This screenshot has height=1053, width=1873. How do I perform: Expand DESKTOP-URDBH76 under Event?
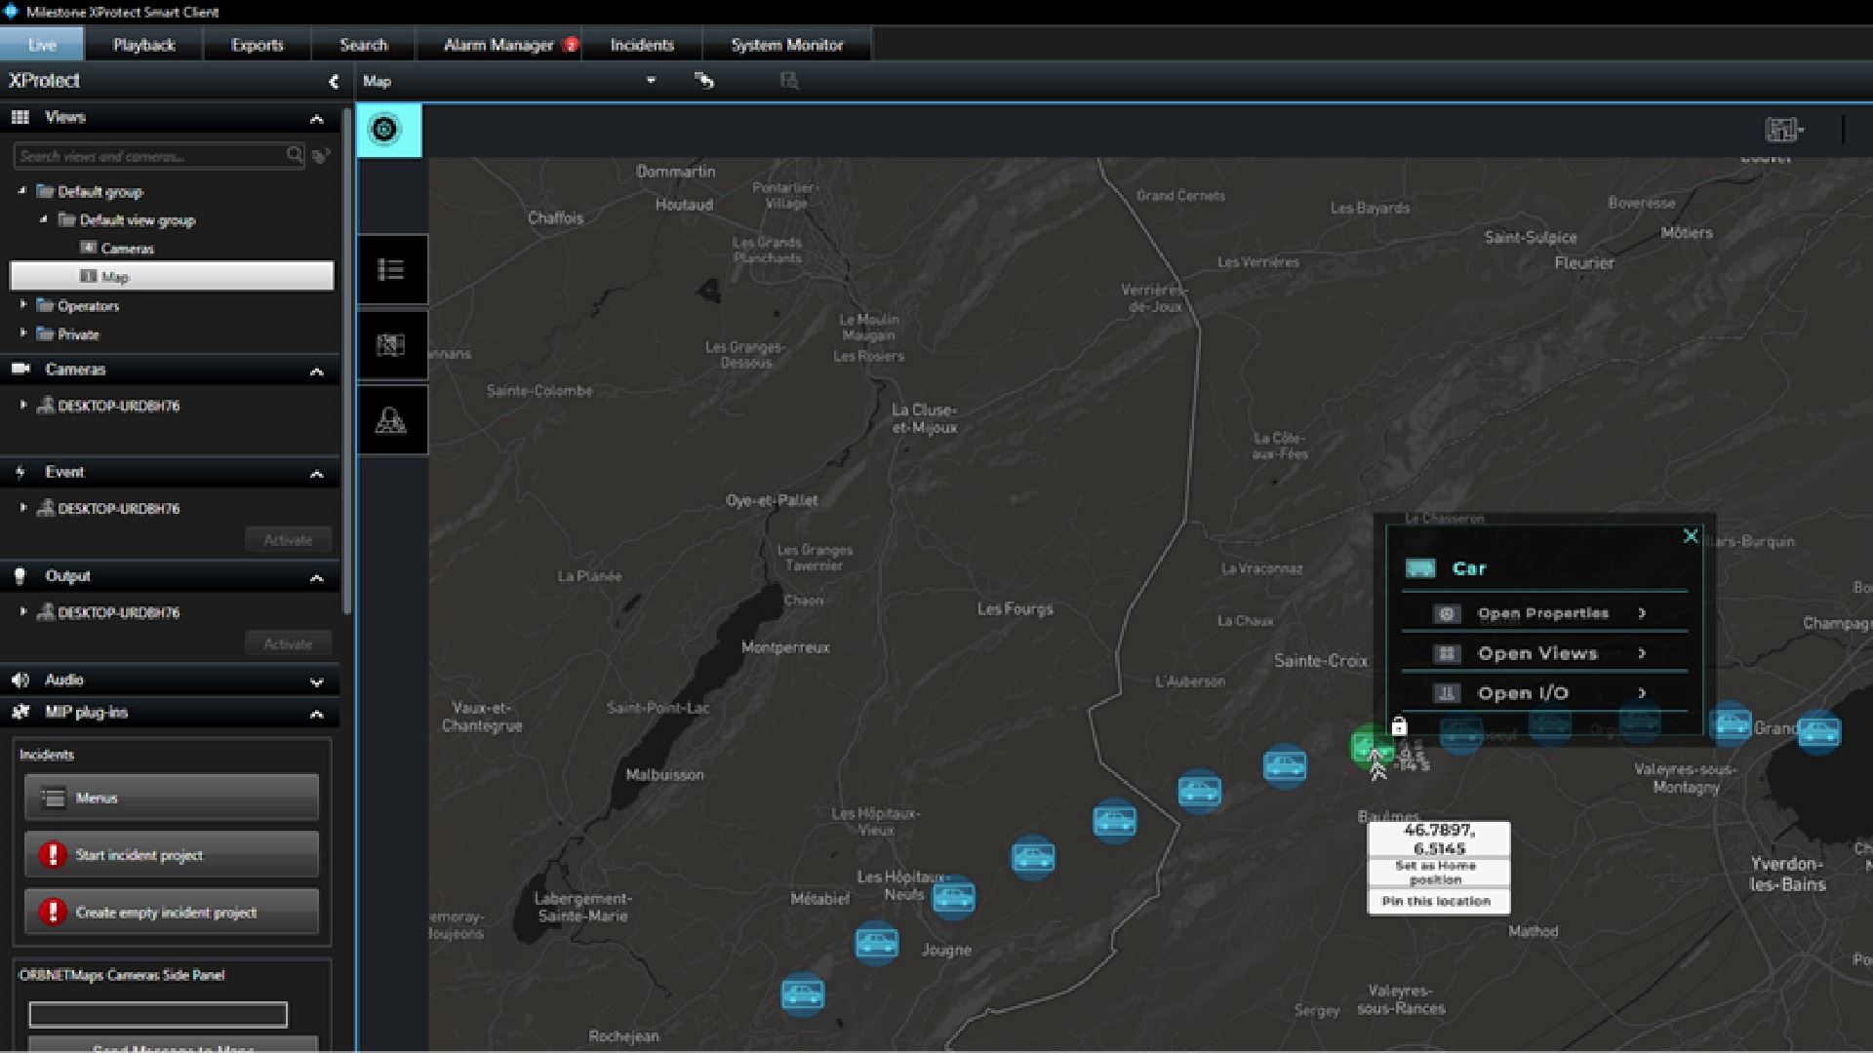[23, 507]
